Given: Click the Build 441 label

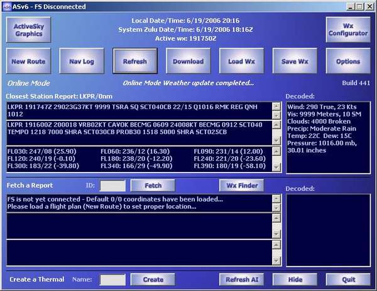Looking at the screenshot, I should tap(356, 83).
